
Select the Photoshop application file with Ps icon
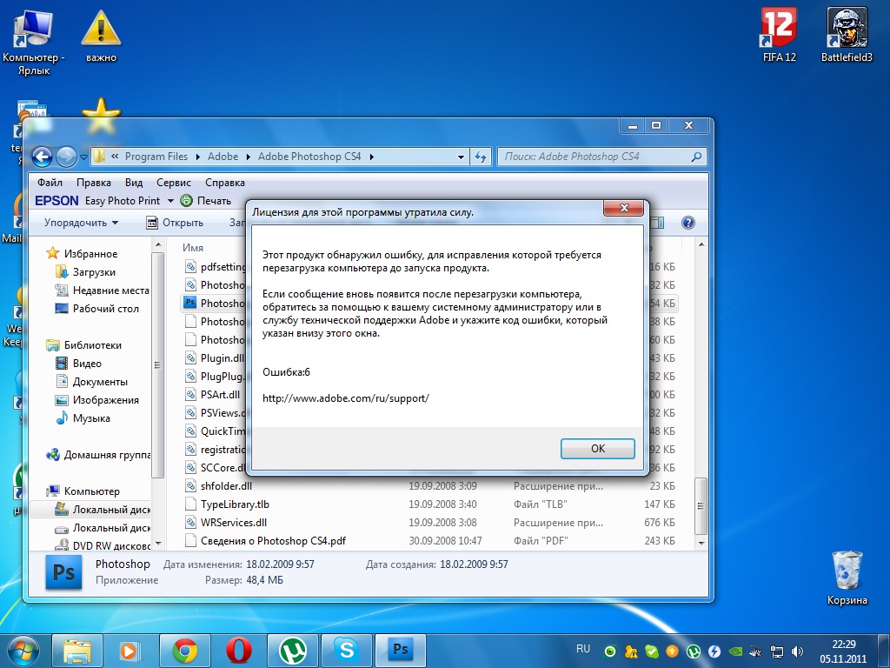pyautogui.click(x=215, y=303)
